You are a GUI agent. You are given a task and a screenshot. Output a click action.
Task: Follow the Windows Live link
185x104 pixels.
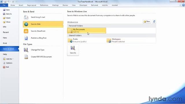[73, 22]
